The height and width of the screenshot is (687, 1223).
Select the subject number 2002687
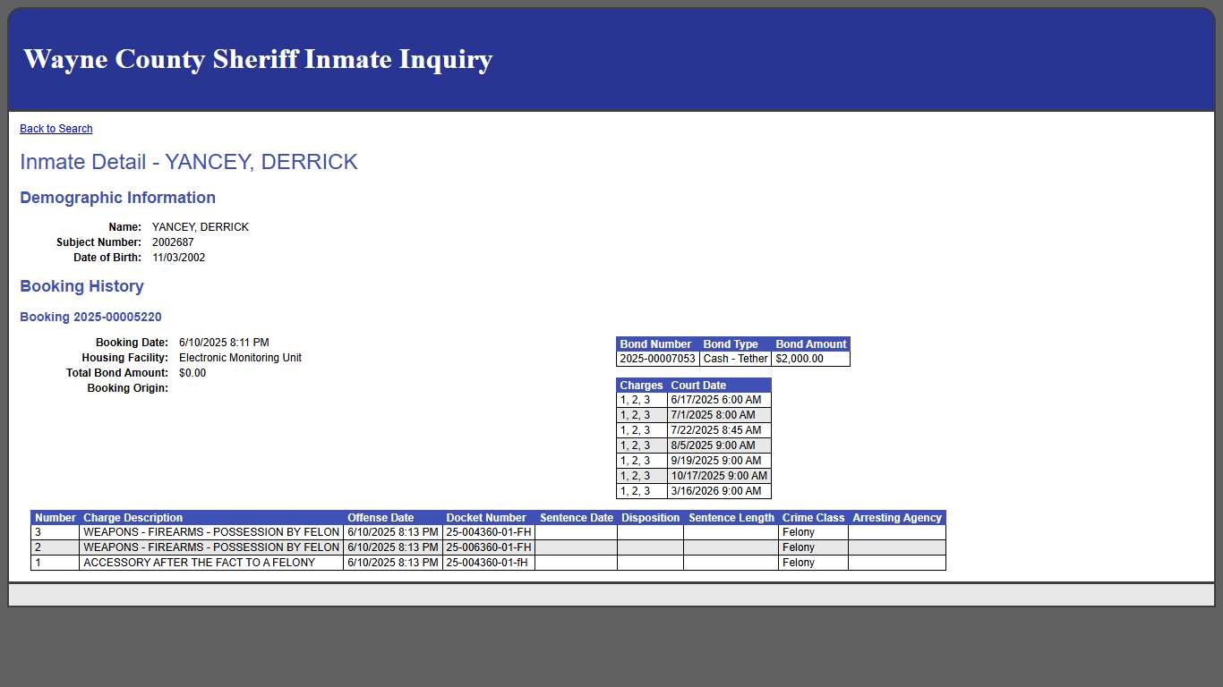click(173, 242)
